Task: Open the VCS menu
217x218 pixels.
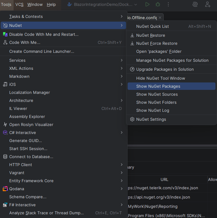Action: click(x=19, y=5)
